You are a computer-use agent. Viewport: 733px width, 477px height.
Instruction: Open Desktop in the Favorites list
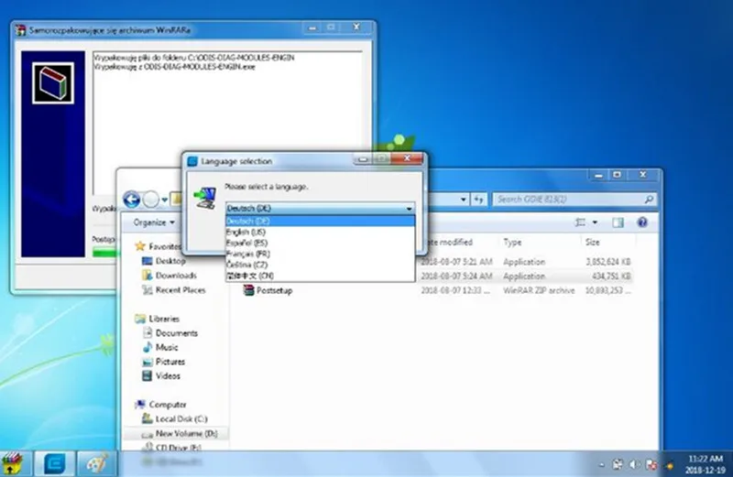164,261
